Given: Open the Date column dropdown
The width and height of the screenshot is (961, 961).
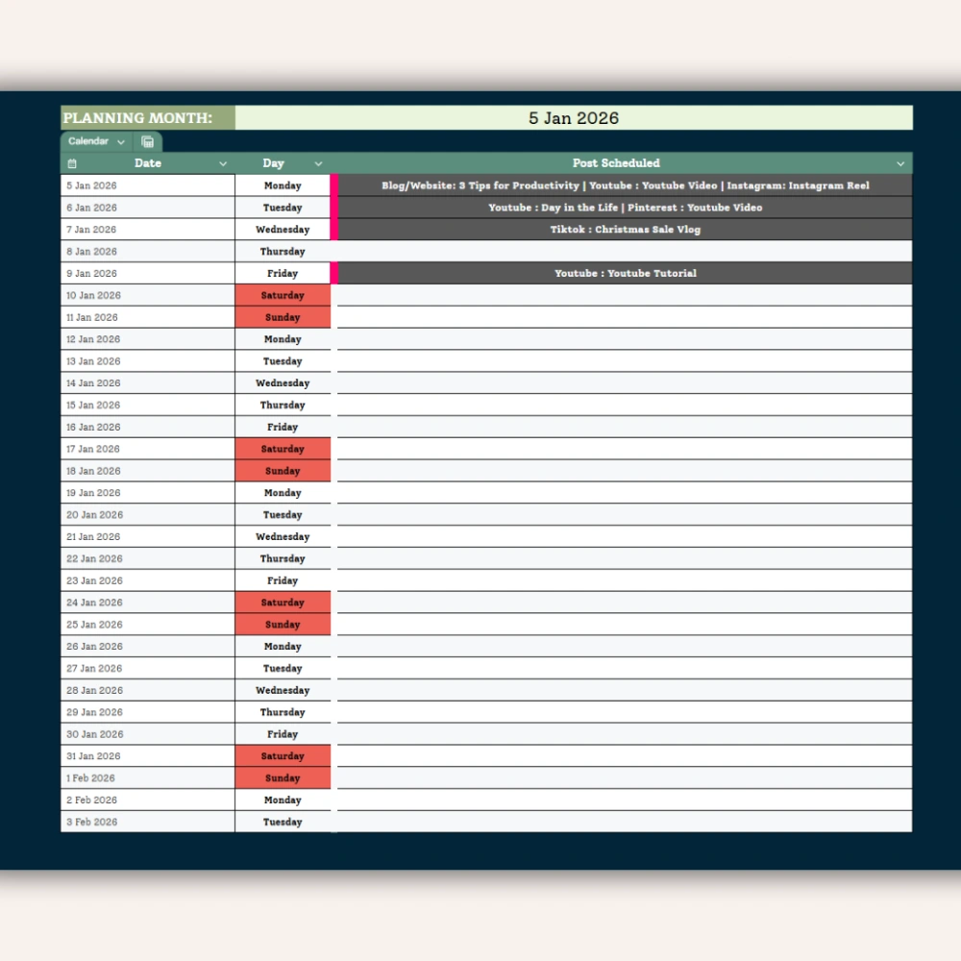Looking at the screenshot, I should point(223,162).
